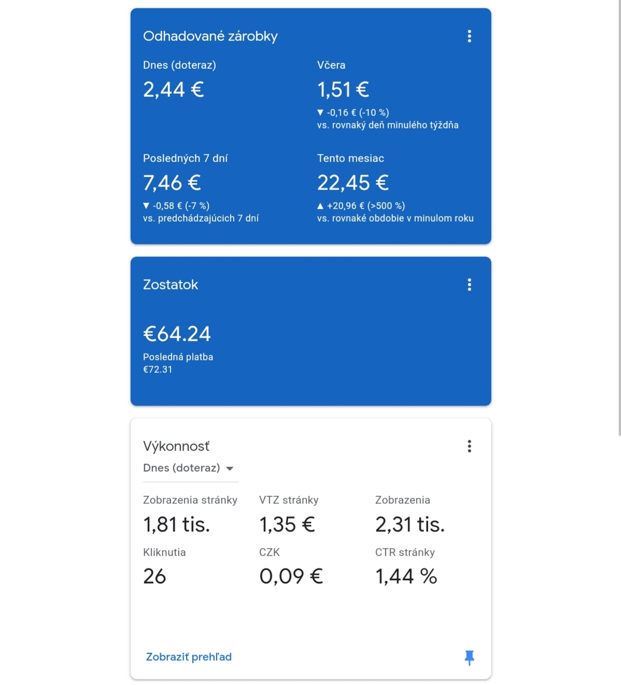The image size is (621, 685).
Task: Click the Kliknutia metric value 26
Action: tap(155, 576)
